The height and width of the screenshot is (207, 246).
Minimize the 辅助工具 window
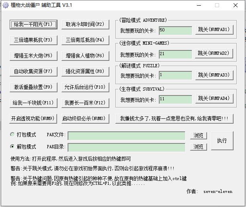coord(199,5)
